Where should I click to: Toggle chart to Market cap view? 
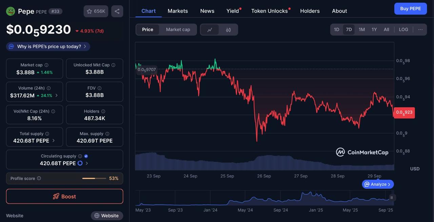tap(178, 29)
